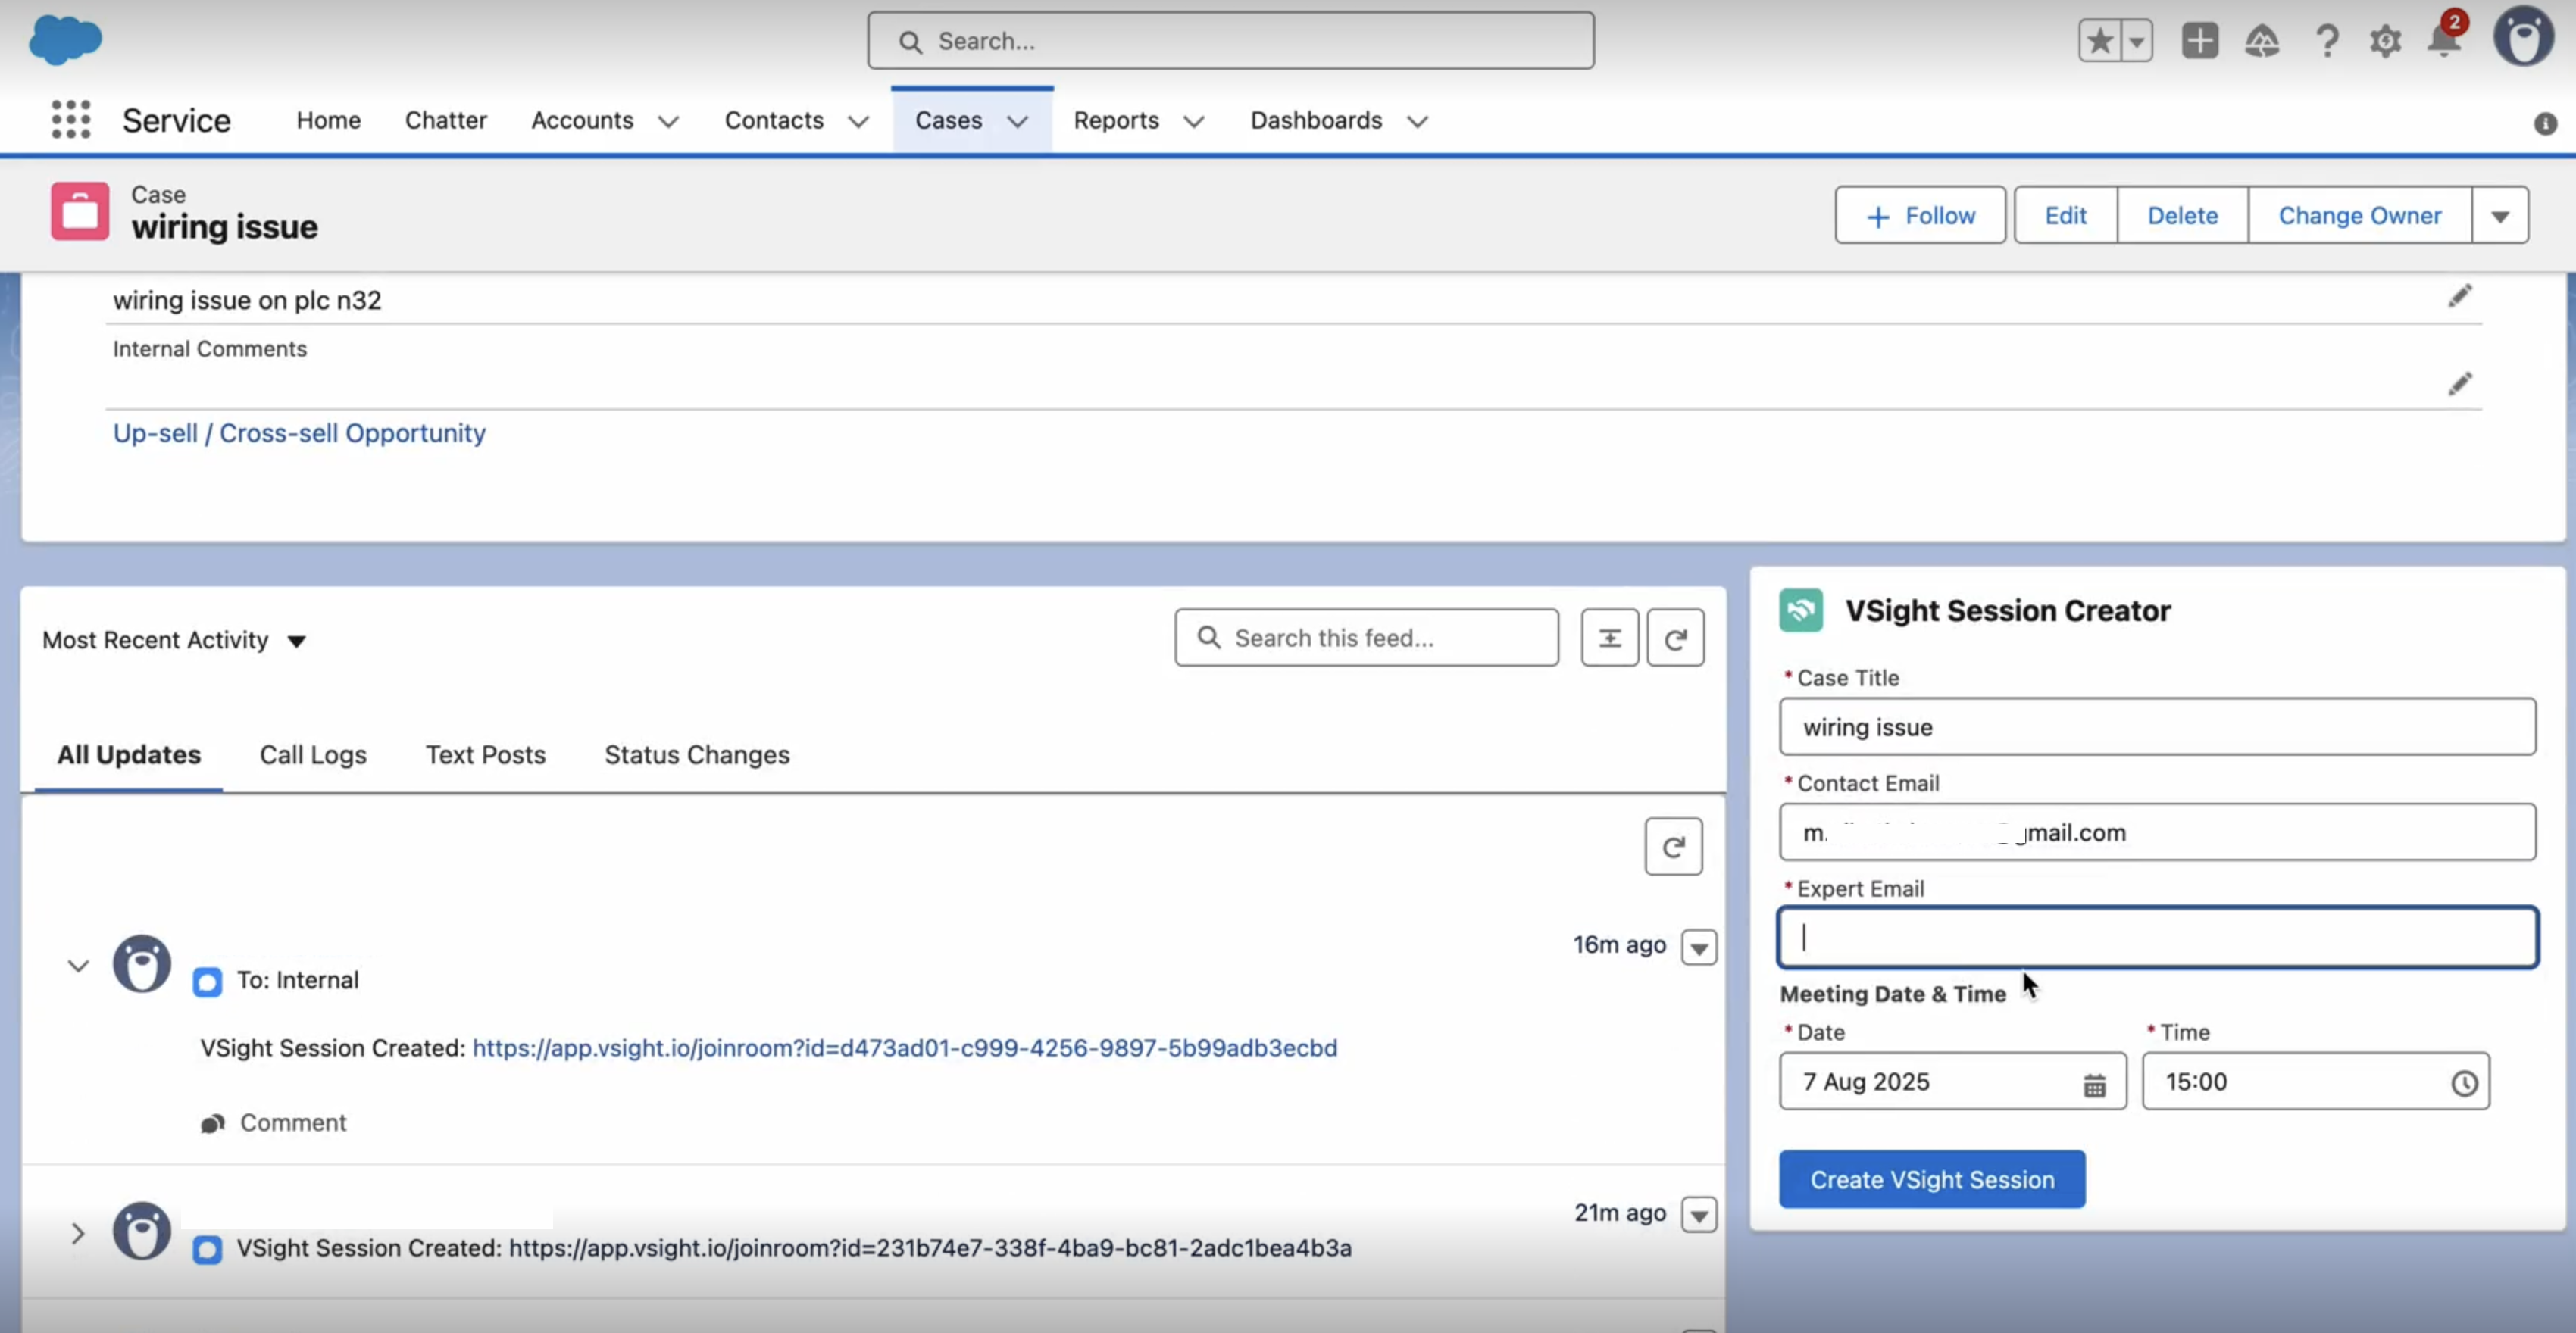
Task: Open the Accounts tab
Action: coord(582,120)
